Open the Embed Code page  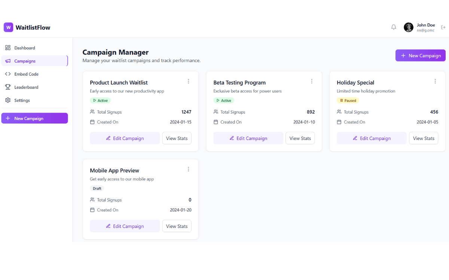pos(26,74)
